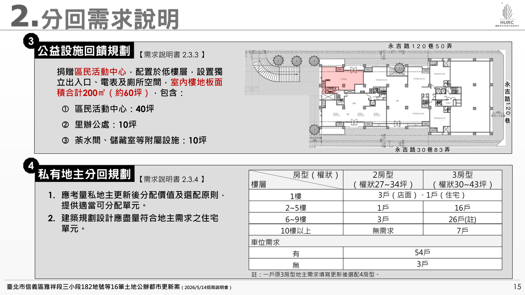Click the red text 區民活動中心 in paragraph
Screen dimensions: 525x295
[100, 71]
